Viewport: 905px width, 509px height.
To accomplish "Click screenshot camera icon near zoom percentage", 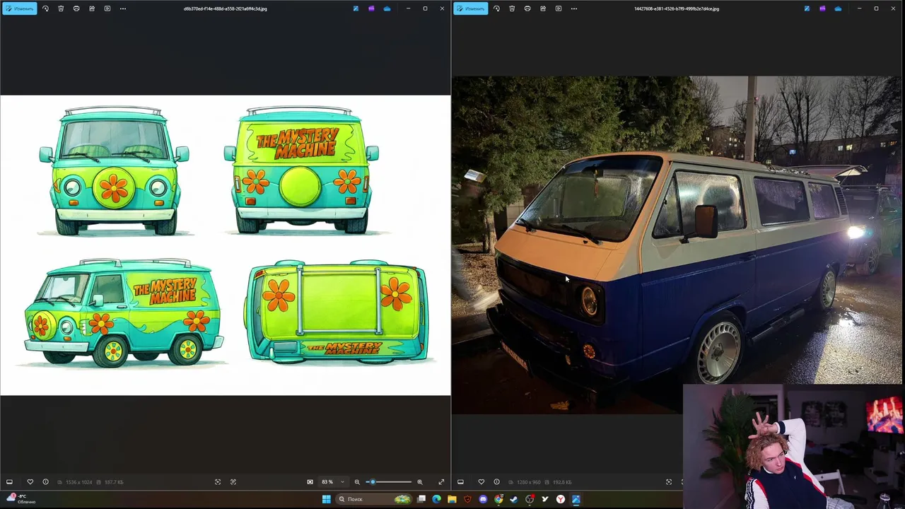I will point(310,482).
